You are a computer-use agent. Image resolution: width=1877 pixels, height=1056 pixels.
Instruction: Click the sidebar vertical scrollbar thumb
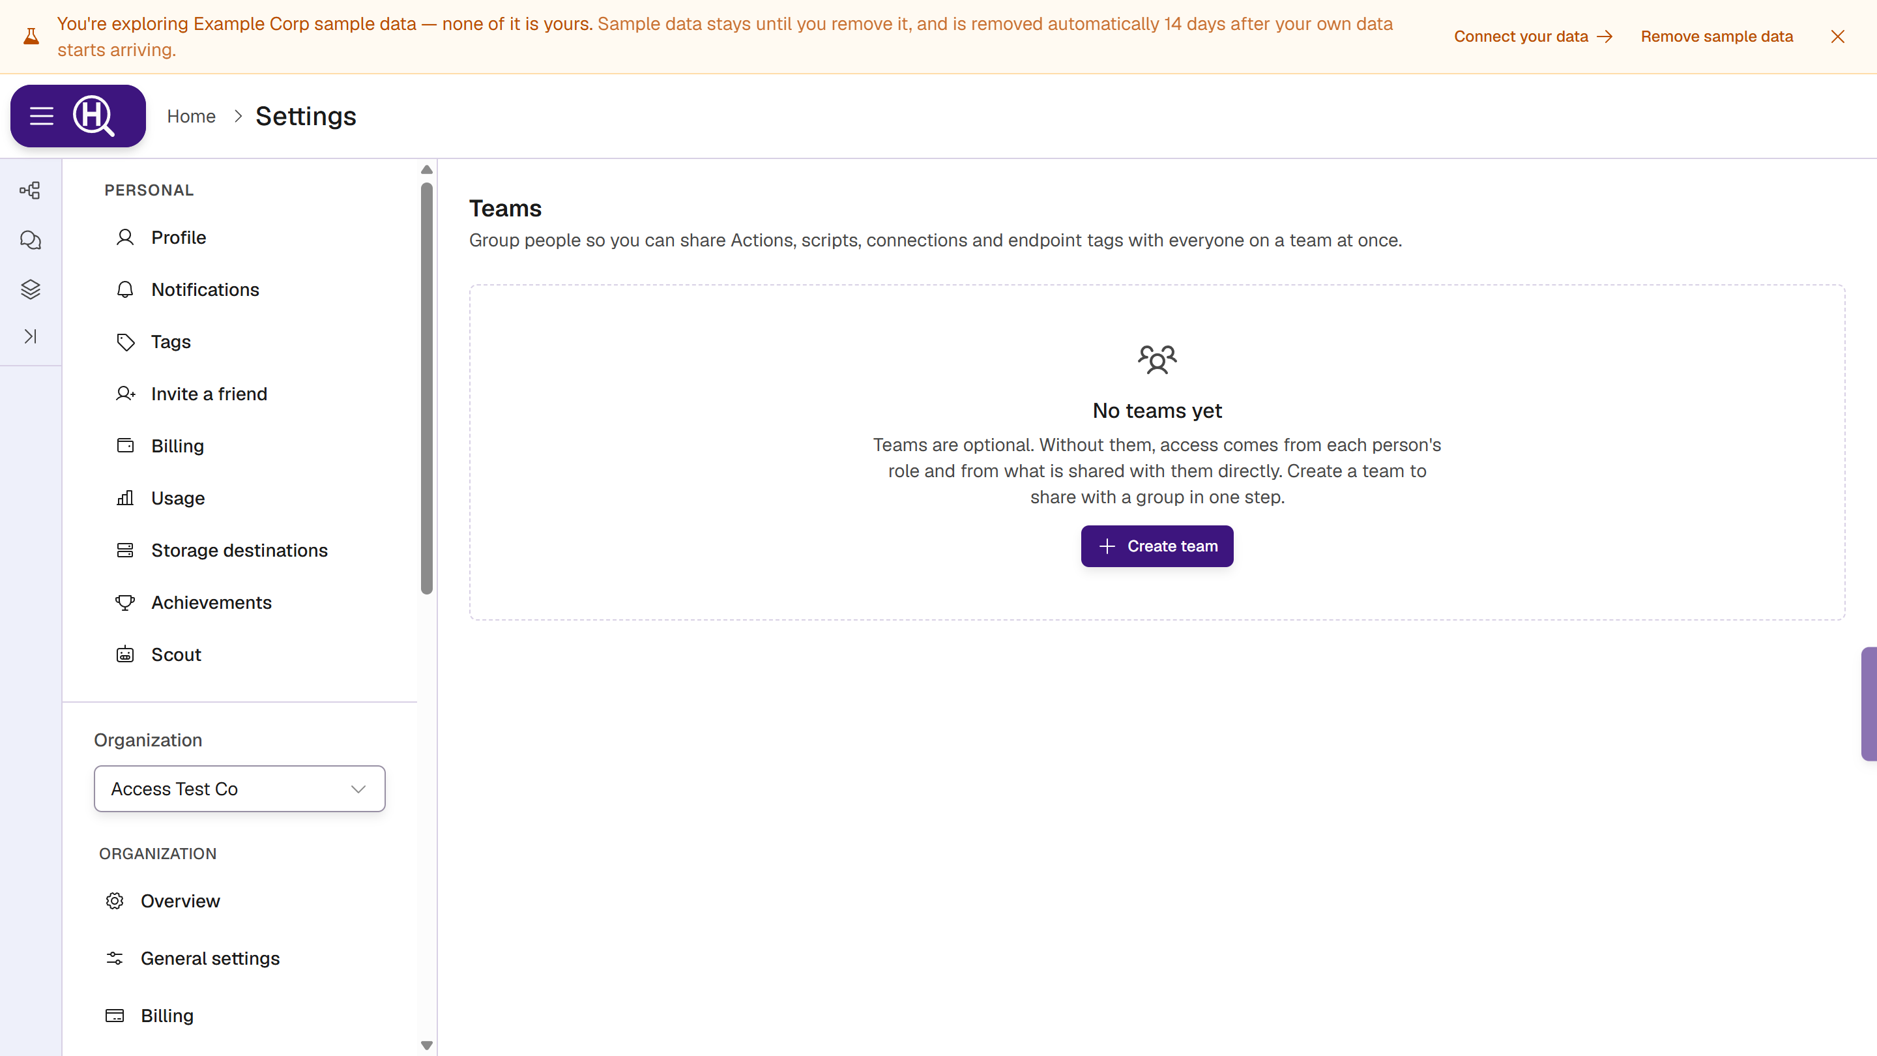point(427,388)
